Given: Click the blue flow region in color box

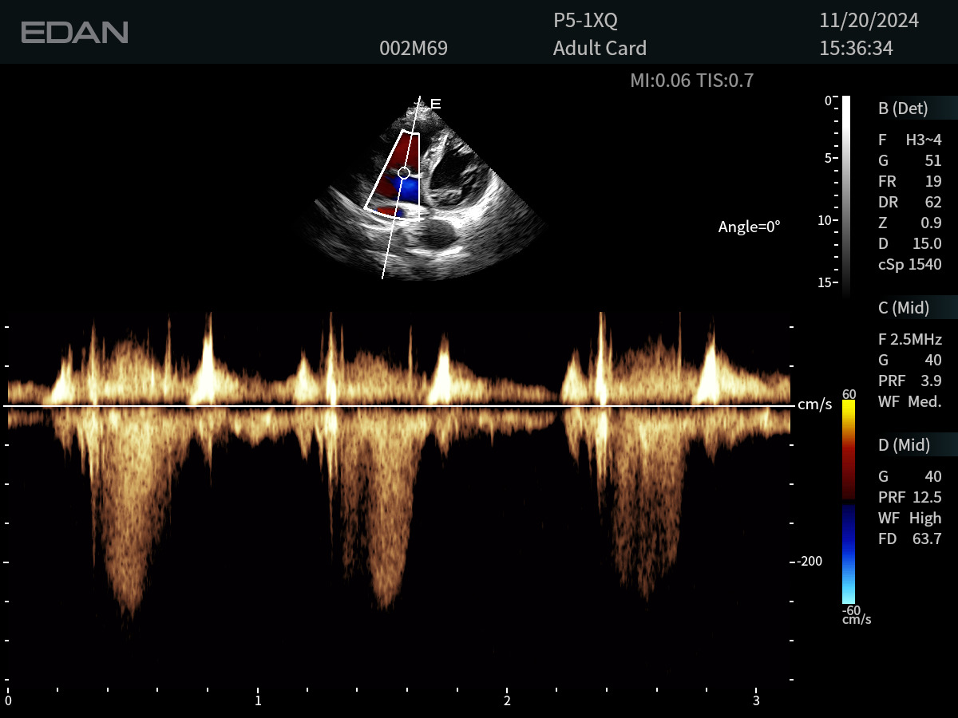Looking at the screenshot, I should coord(407,190).
